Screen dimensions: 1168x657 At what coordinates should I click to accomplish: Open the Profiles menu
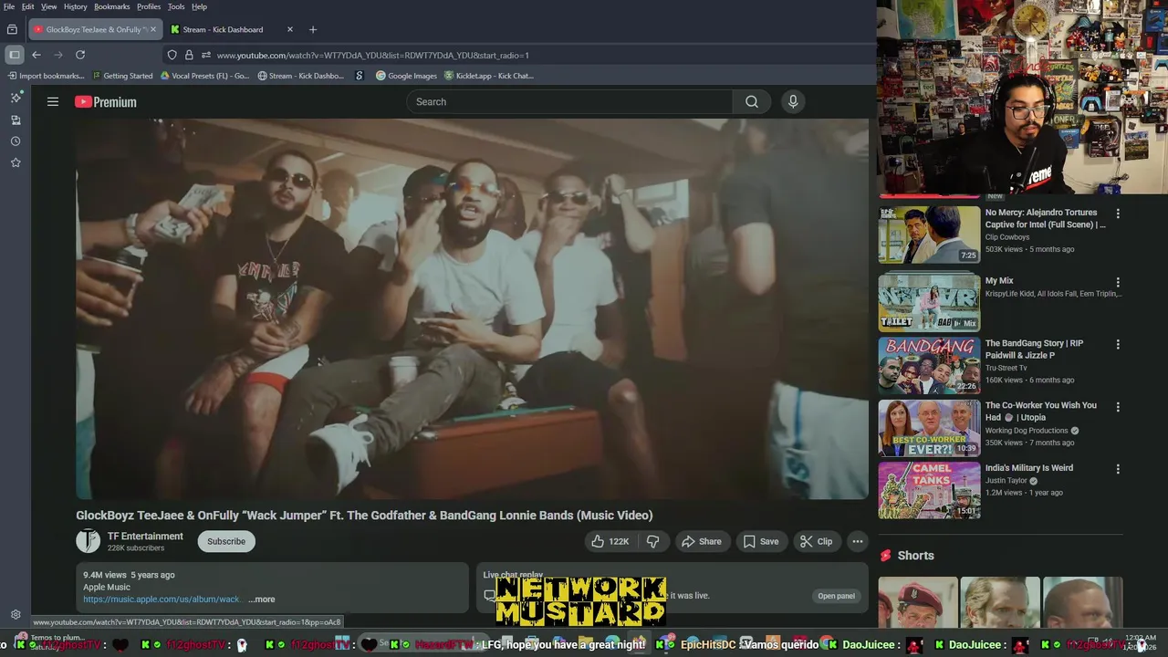click(x=149, y=6)
